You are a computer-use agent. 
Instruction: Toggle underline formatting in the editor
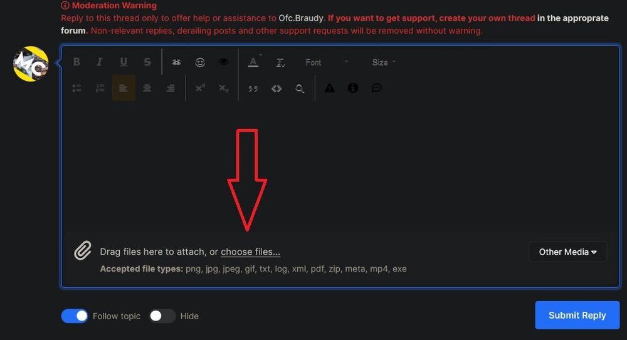124,62
